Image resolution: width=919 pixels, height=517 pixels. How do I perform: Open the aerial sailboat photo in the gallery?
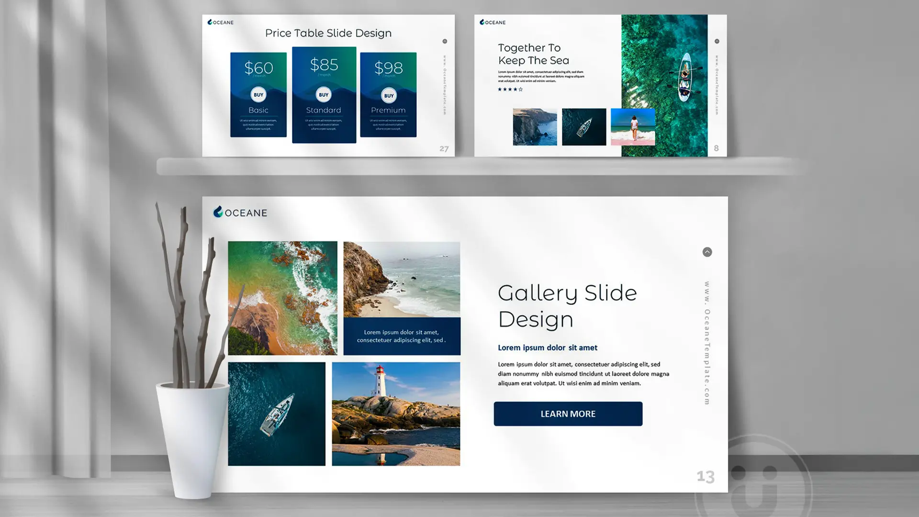[276, 414]
